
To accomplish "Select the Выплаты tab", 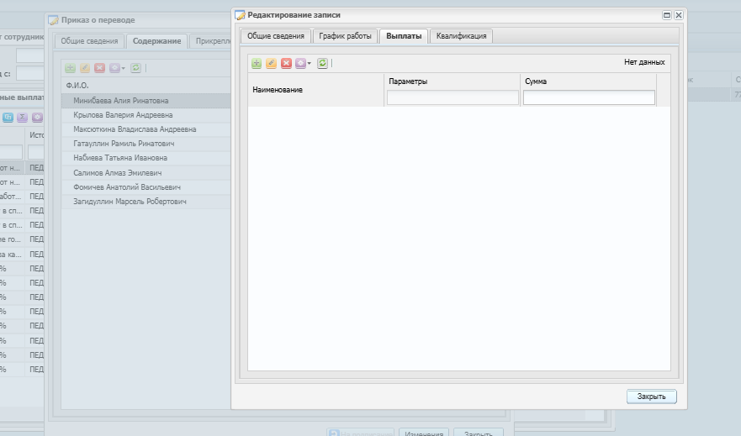I will [404, 36].
